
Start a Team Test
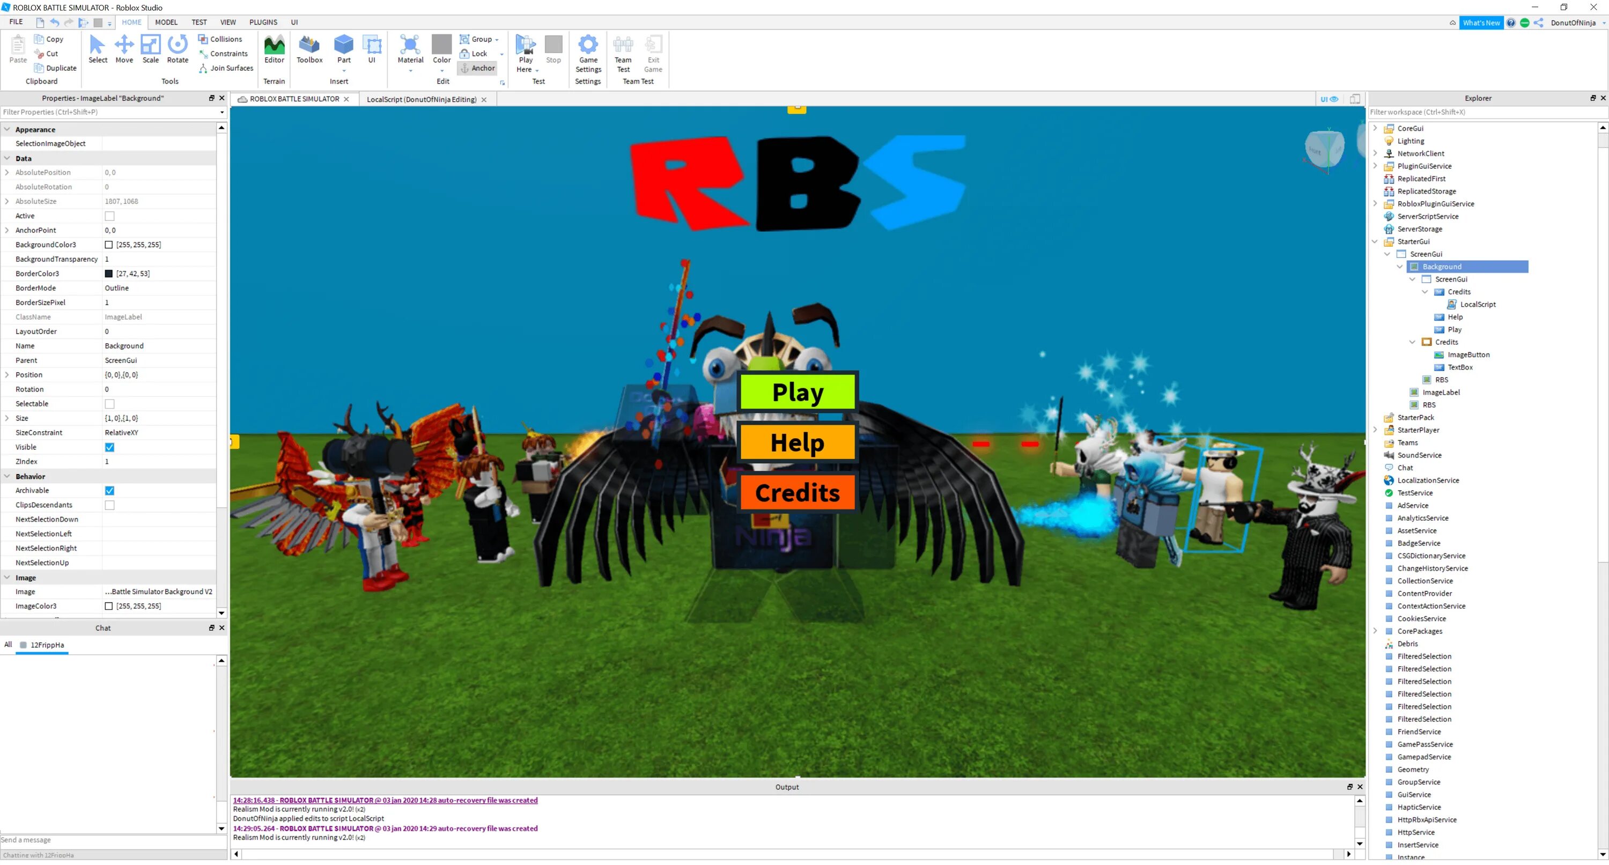(623, 53)
